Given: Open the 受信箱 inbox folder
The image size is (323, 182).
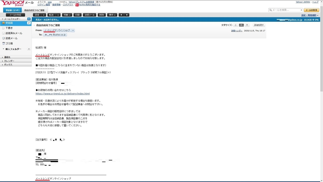Looking at the screenshot, I should tap(16, 23).
